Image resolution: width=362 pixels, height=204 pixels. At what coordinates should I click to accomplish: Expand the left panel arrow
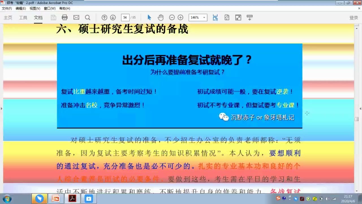pos(2,108)
